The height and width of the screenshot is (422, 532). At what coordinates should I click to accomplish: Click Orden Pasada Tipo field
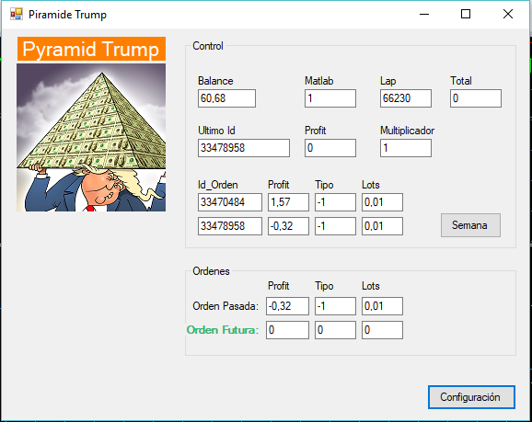335,306
